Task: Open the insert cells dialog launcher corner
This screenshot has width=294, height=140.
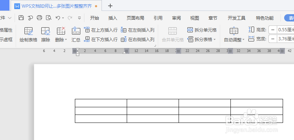Action: point(155,45)
